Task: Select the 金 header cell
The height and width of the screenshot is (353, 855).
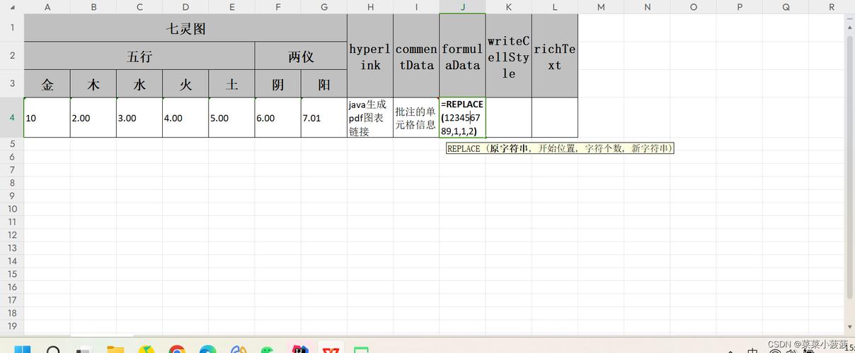Action: pos(47,83)
